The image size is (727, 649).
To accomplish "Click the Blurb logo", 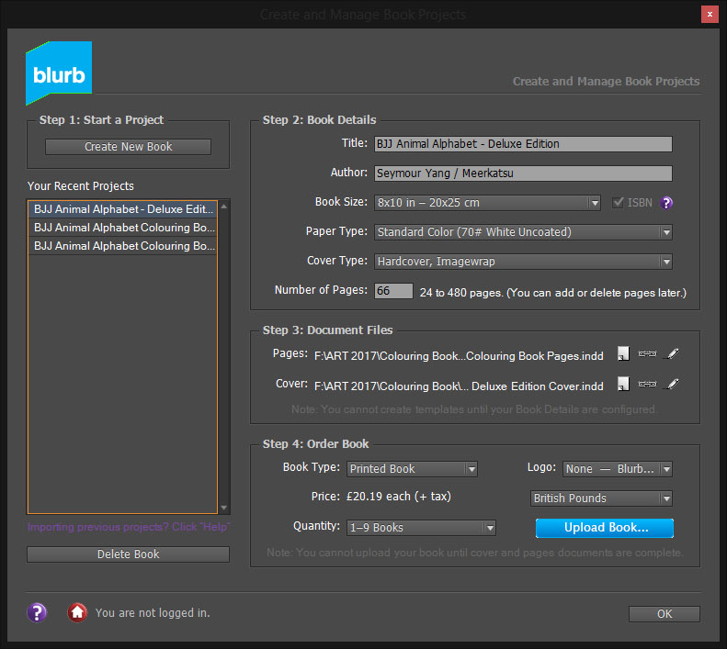I will point(59,73).
